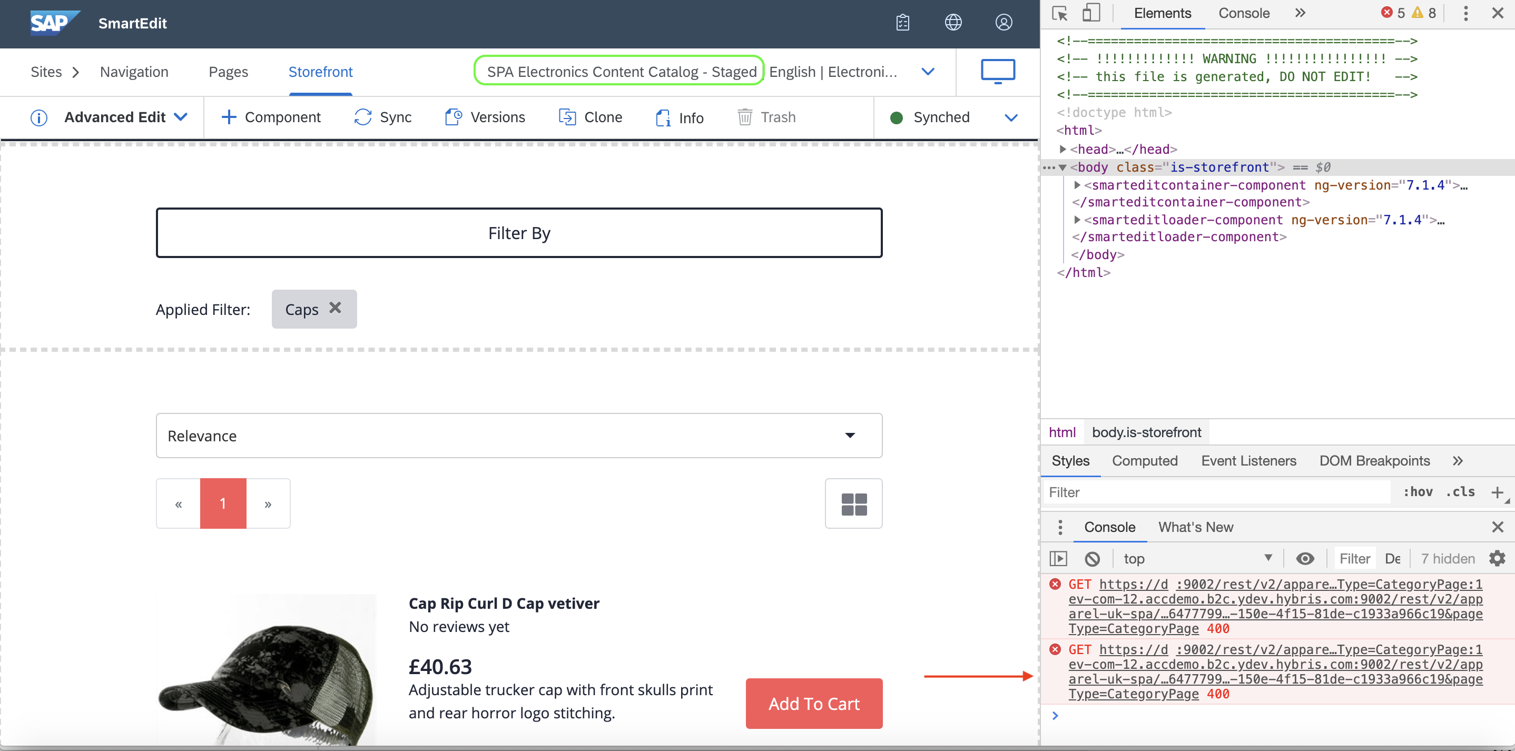Remove the Caps applied filter
Image resolution: width=1515 pixels, height=751 pixels.
(x=335, y=308)
